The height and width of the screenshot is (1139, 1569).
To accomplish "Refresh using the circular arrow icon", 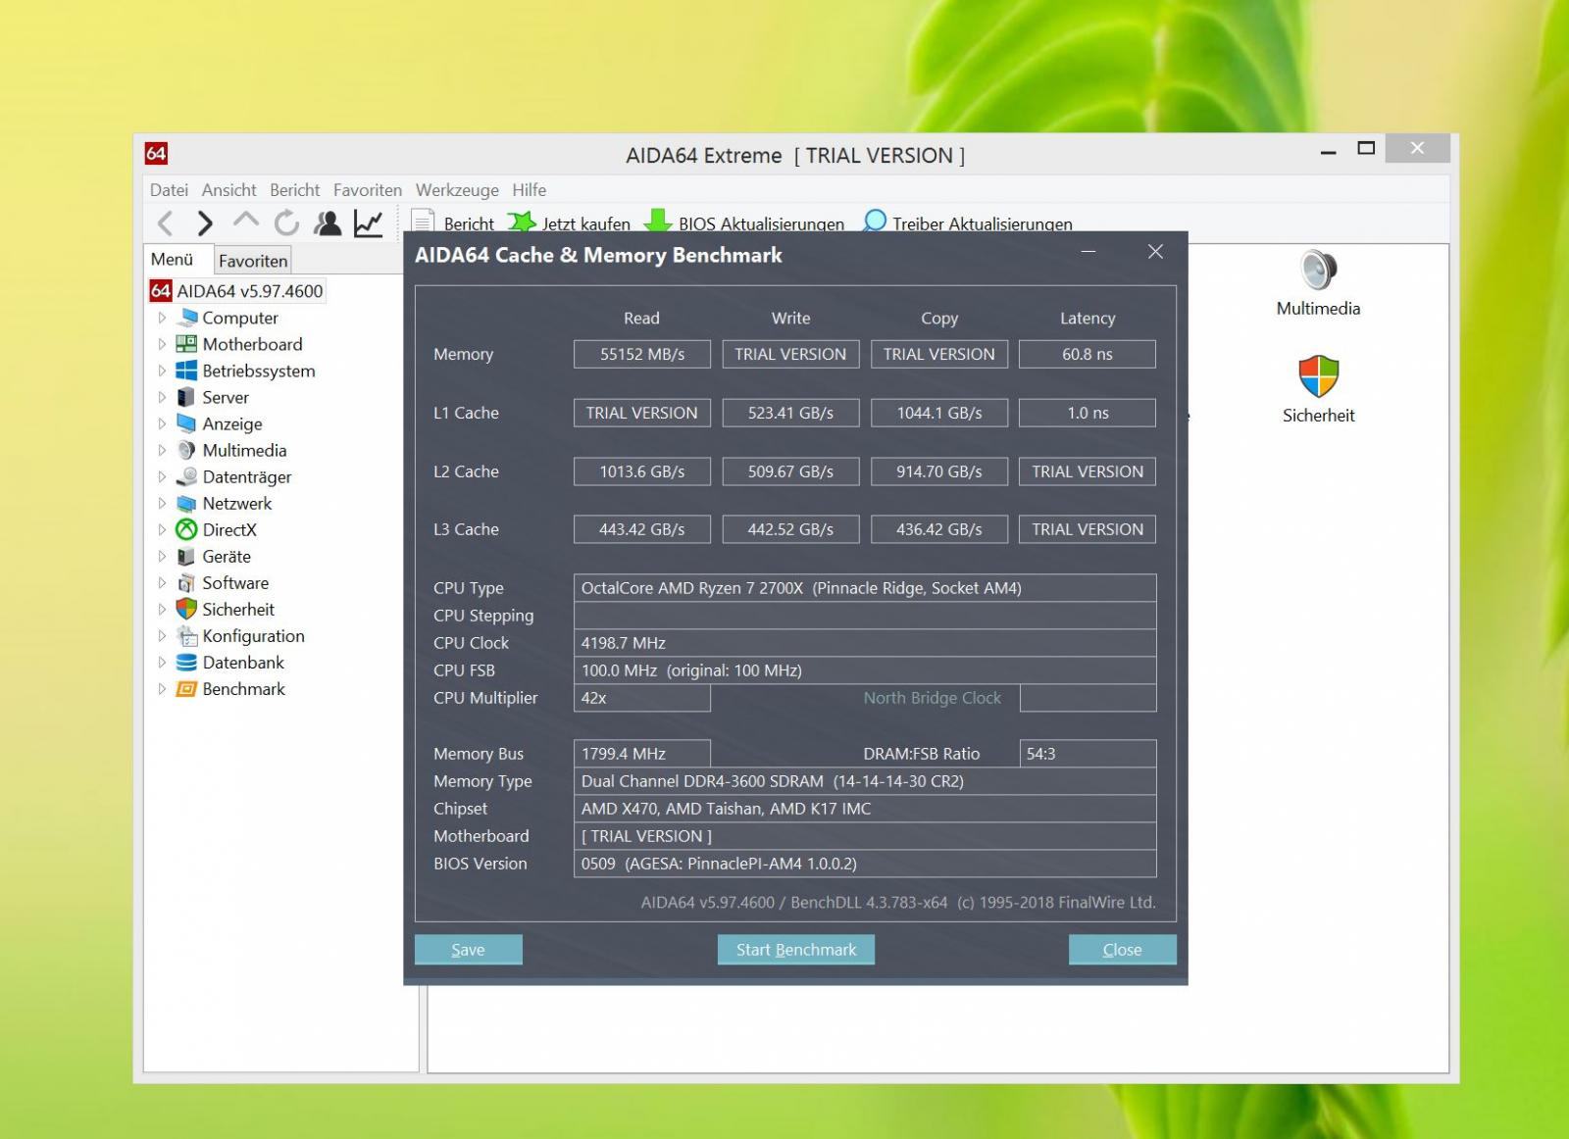I will click(286, 223).
